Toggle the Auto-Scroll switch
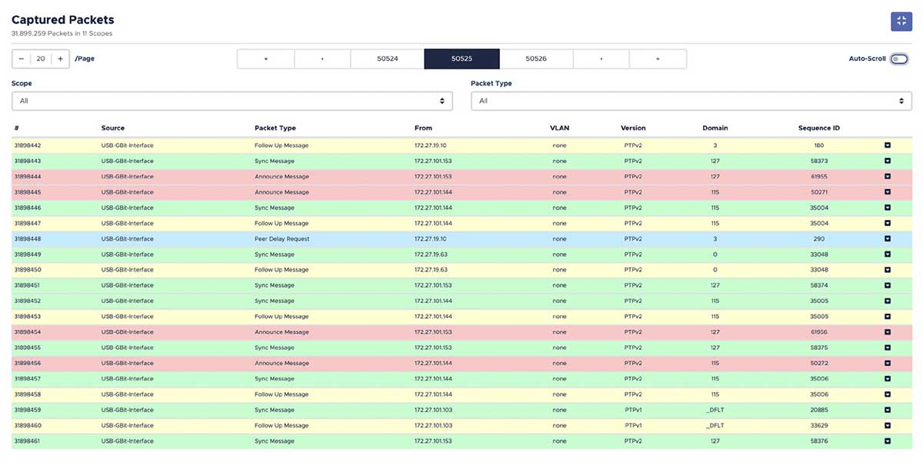The height and width of the screenshot is (469, 923). tap(898, 59)
